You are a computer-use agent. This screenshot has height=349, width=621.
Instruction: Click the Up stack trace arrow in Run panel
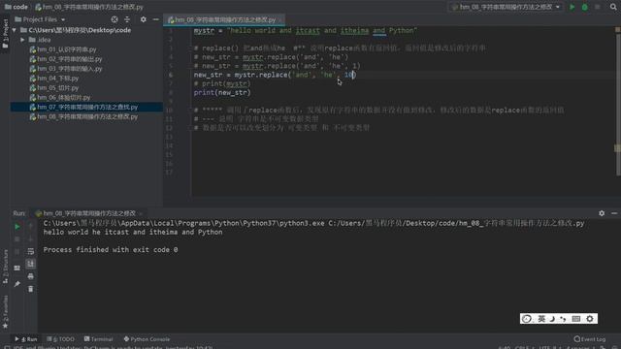pos(30,226)
